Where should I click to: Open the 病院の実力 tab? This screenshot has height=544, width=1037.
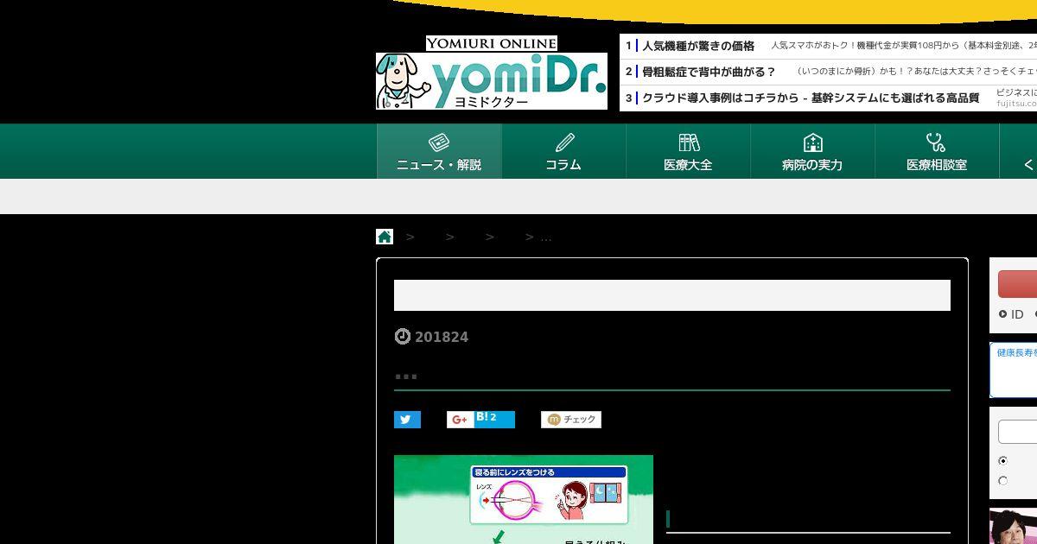tap(812, 151)
